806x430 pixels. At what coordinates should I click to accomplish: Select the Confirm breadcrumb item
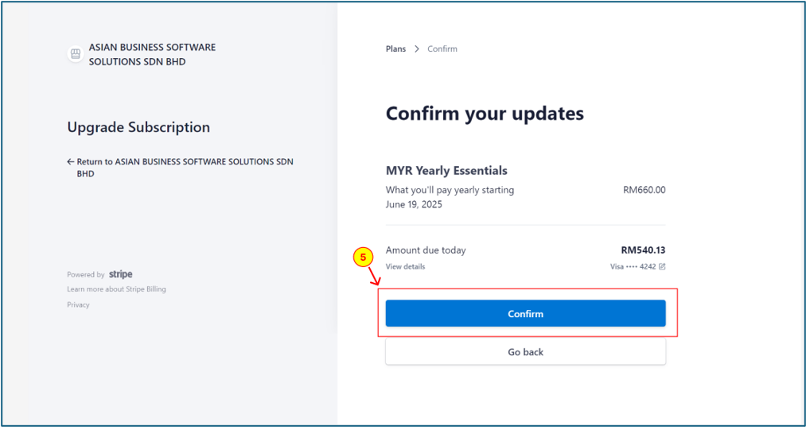coord(442,48)
